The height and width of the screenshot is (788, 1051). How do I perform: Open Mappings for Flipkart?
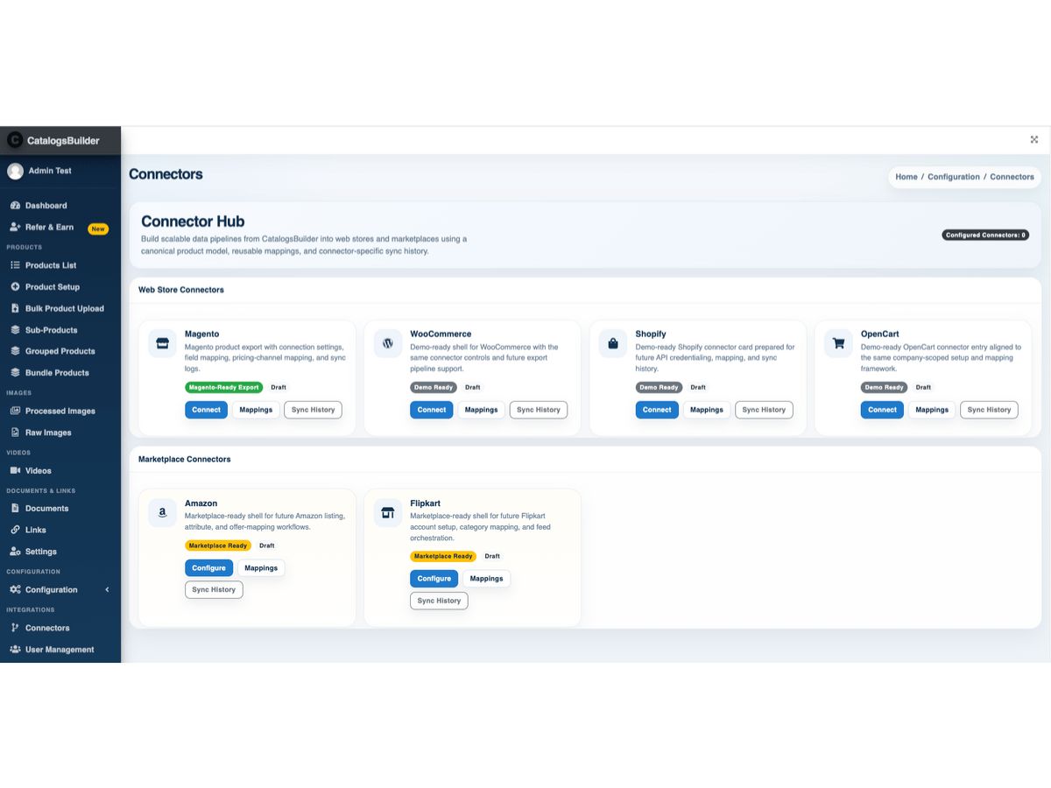click(486, 579)
